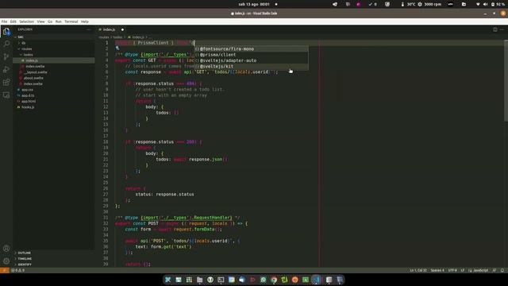The width and height of the screenshot is (508, 286).
Task: Open the Explorer view in activity bar
Action: 6,32
